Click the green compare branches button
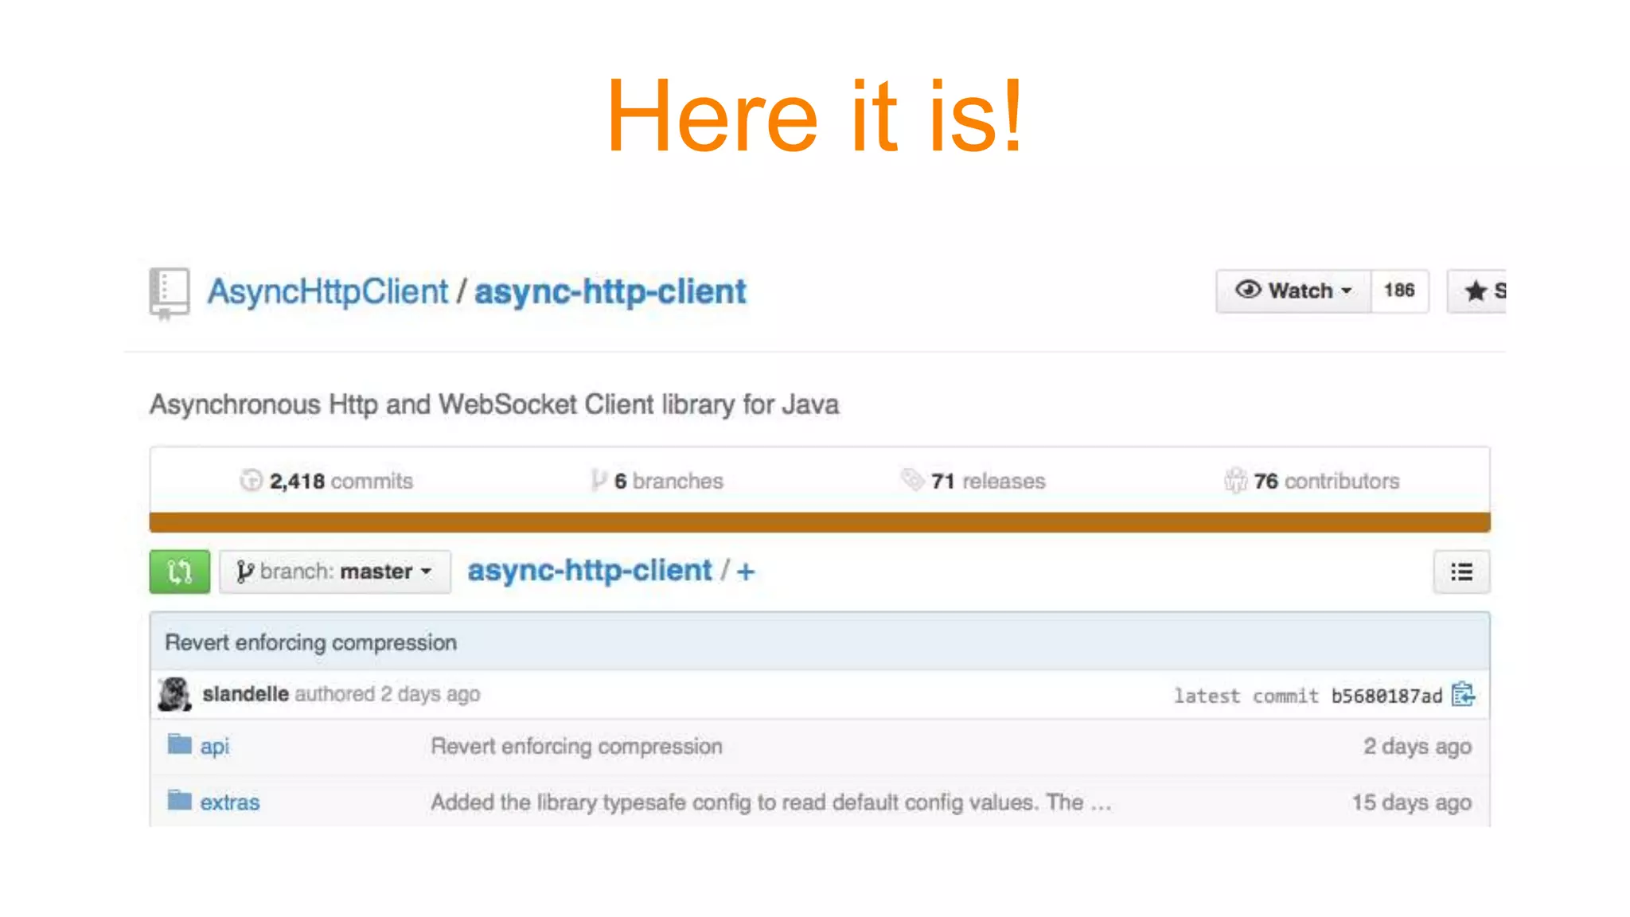This screenshot has width=1630, height=917. point(180,572)
